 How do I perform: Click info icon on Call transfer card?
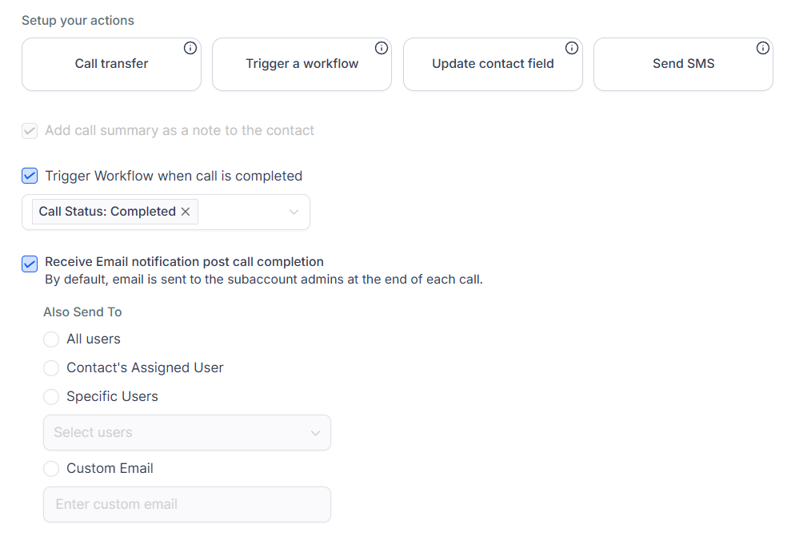pos(190,48)
